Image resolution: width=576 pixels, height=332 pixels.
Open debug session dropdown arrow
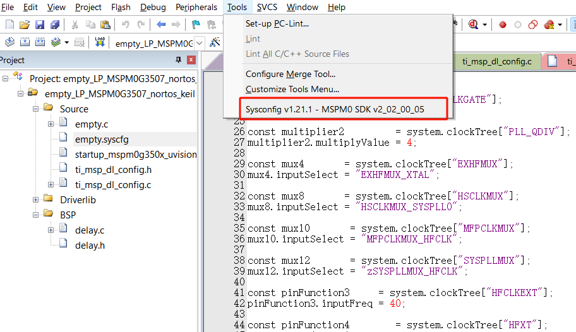(x=485, y=25)
